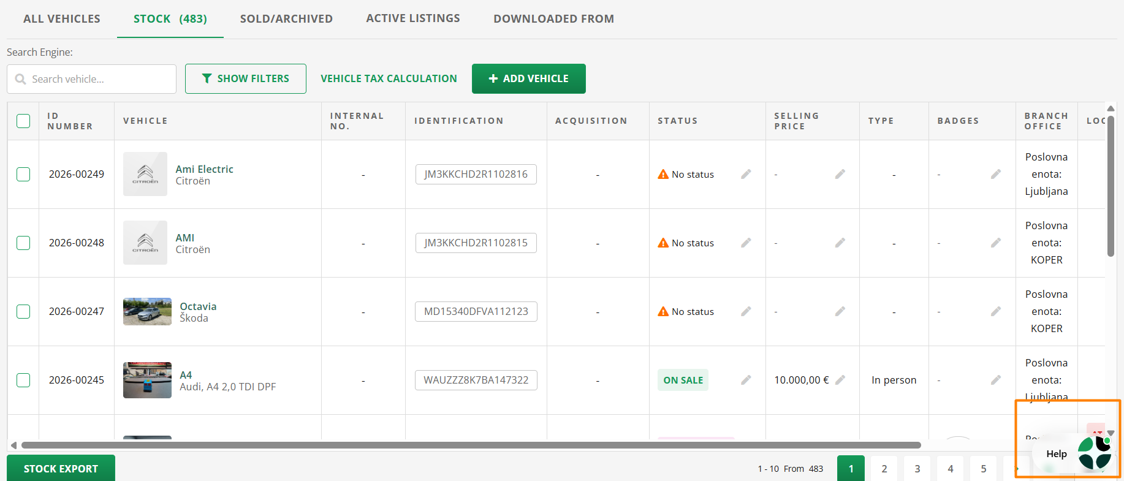Click the left arrow of the horizontal scrollbar

click(x=13, y=445)
